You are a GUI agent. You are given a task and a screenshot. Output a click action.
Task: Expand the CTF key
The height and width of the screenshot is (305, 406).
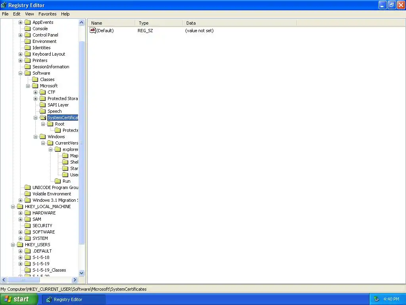35,92
